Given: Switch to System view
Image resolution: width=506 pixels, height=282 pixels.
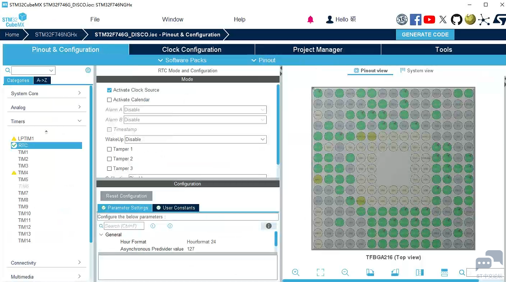Looking at the screenshot, I should click(417, 71).
